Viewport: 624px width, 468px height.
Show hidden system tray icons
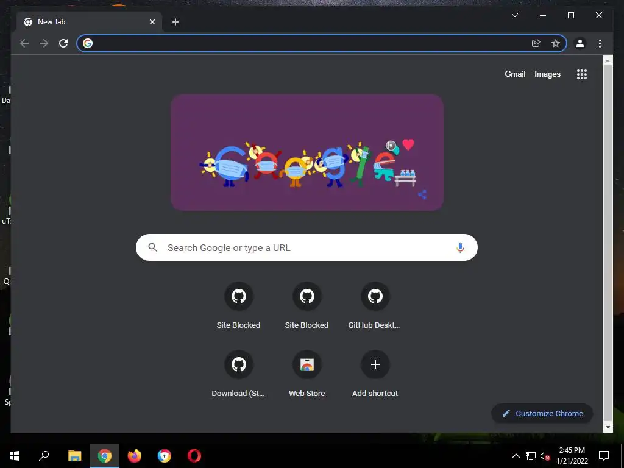pos(516,456)
